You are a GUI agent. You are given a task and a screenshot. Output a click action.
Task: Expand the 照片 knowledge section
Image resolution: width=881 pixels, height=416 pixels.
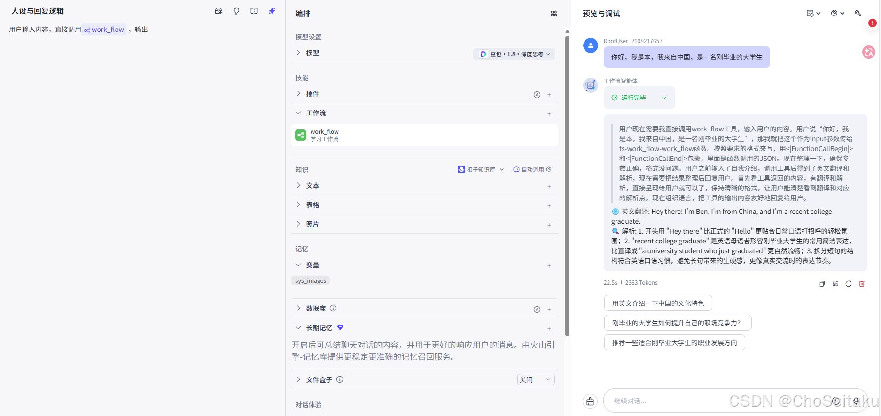(298, 224)
